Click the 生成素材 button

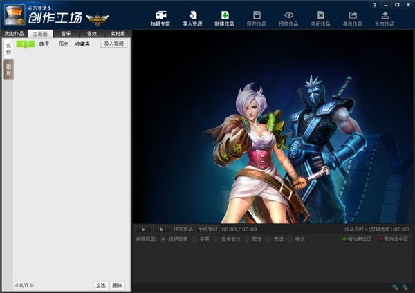[x=207, y=229]
